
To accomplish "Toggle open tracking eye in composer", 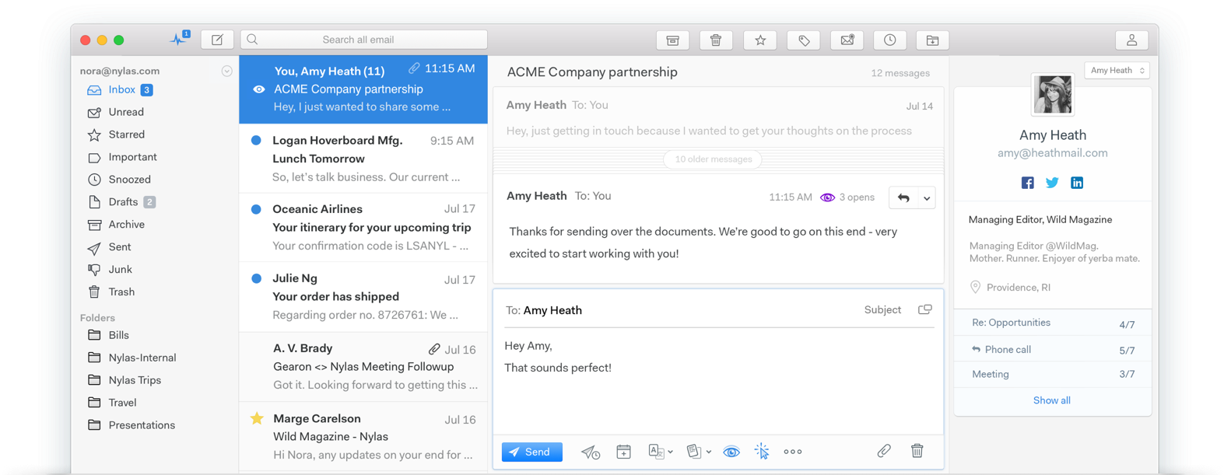I will 731,452.
